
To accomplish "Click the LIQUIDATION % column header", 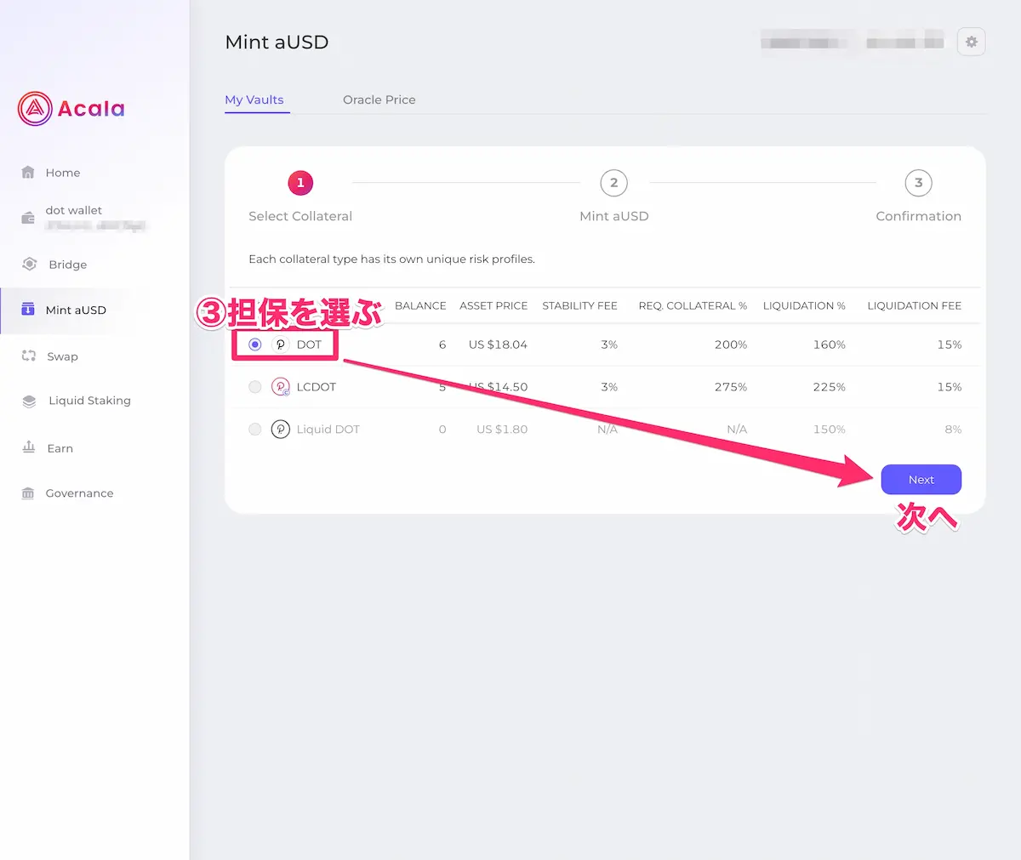I will 804,305.
